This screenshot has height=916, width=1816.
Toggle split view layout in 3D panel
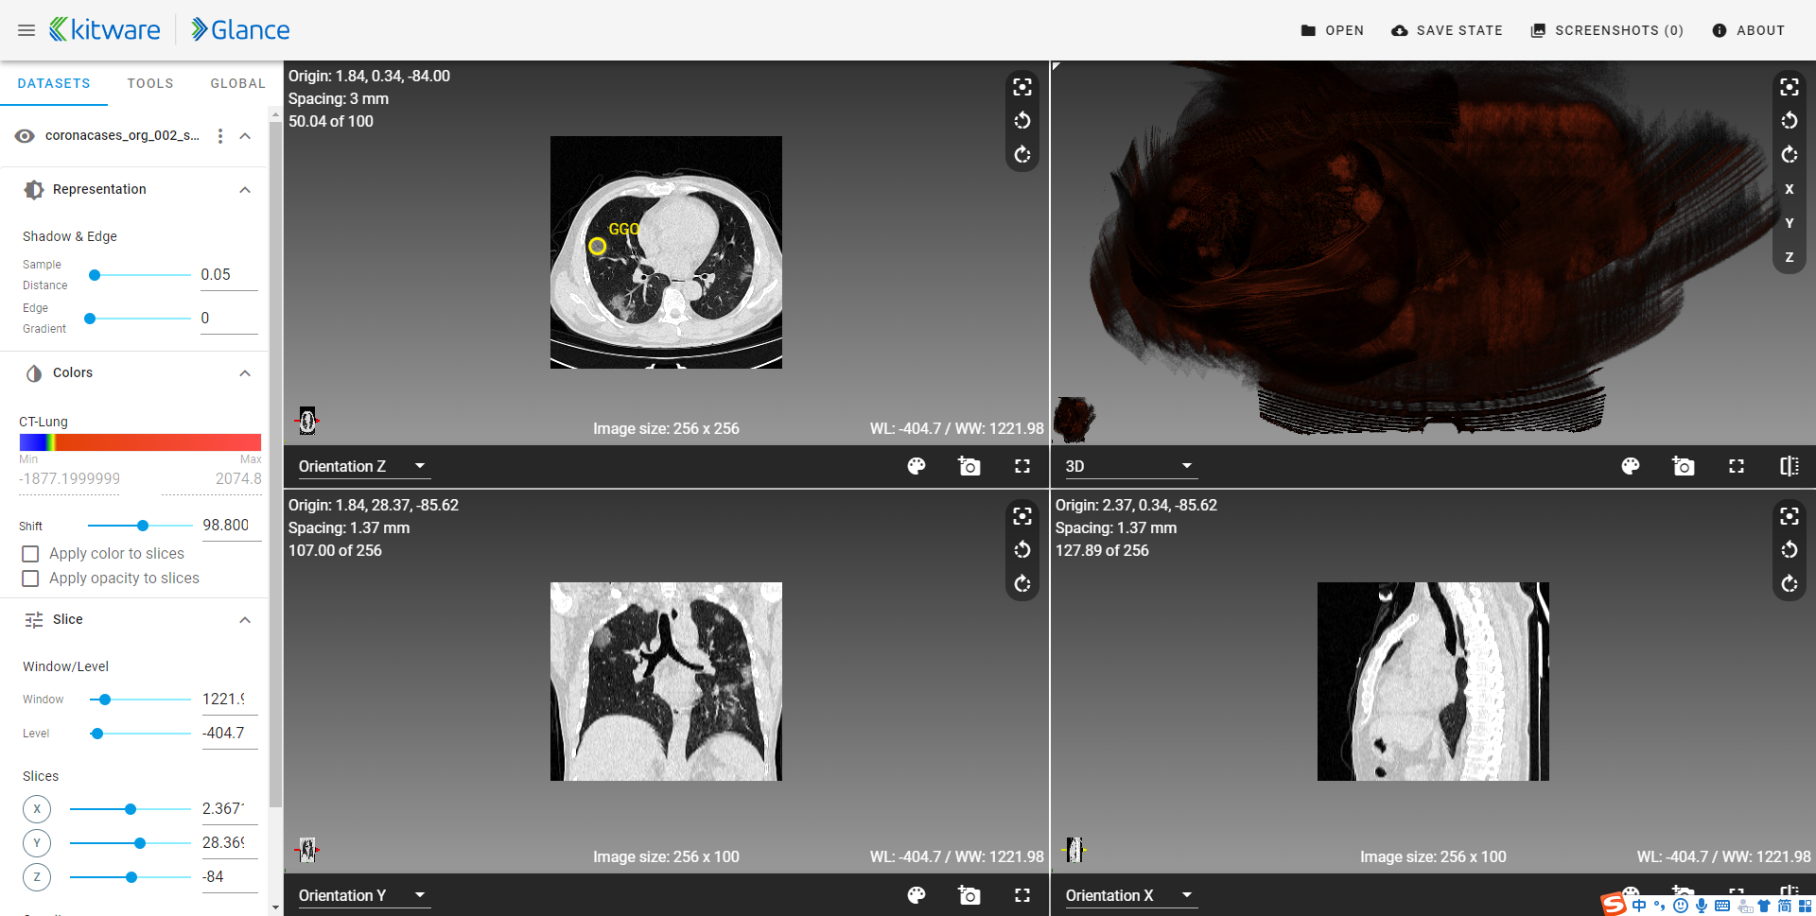point(1790,466)
